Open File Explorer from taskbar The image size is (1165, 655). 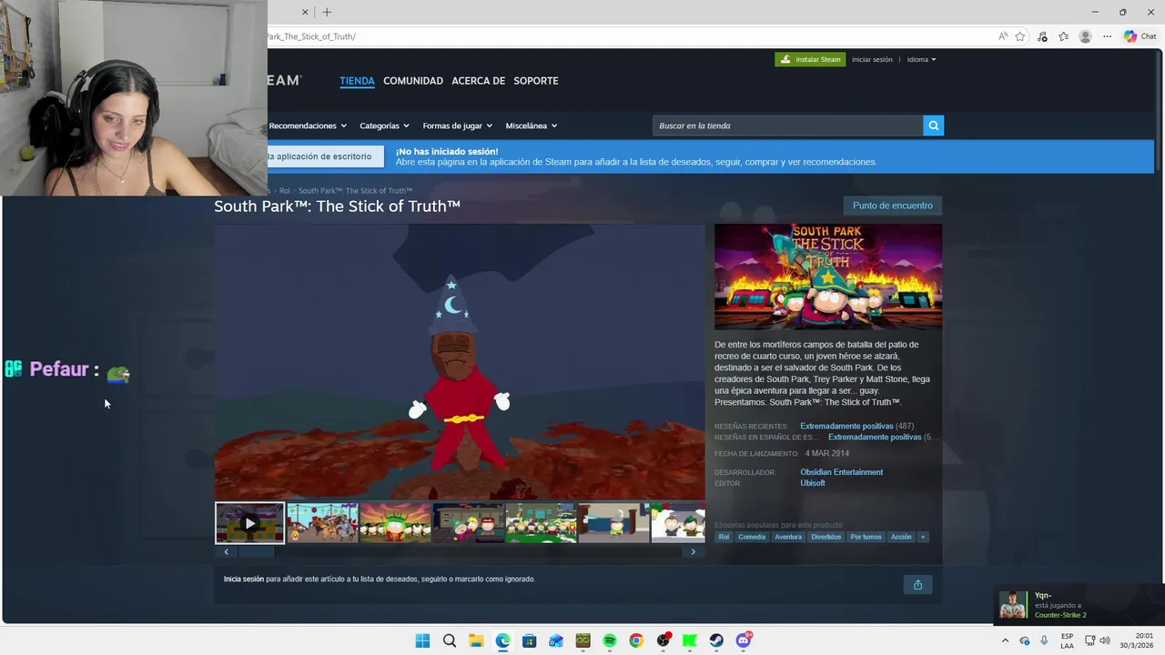point(476,640)
